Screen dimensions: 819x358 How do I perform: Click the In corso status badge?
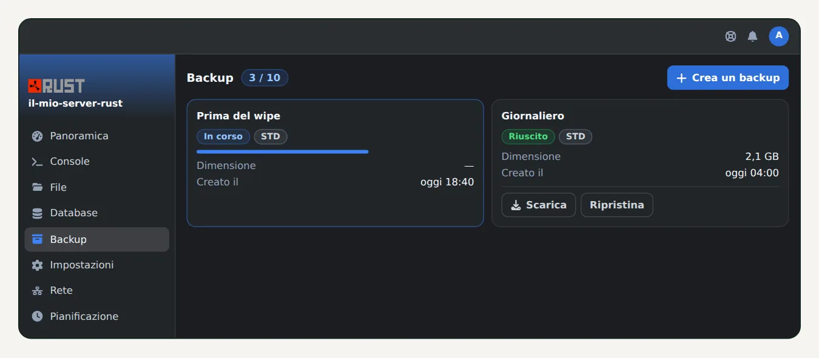223,136
